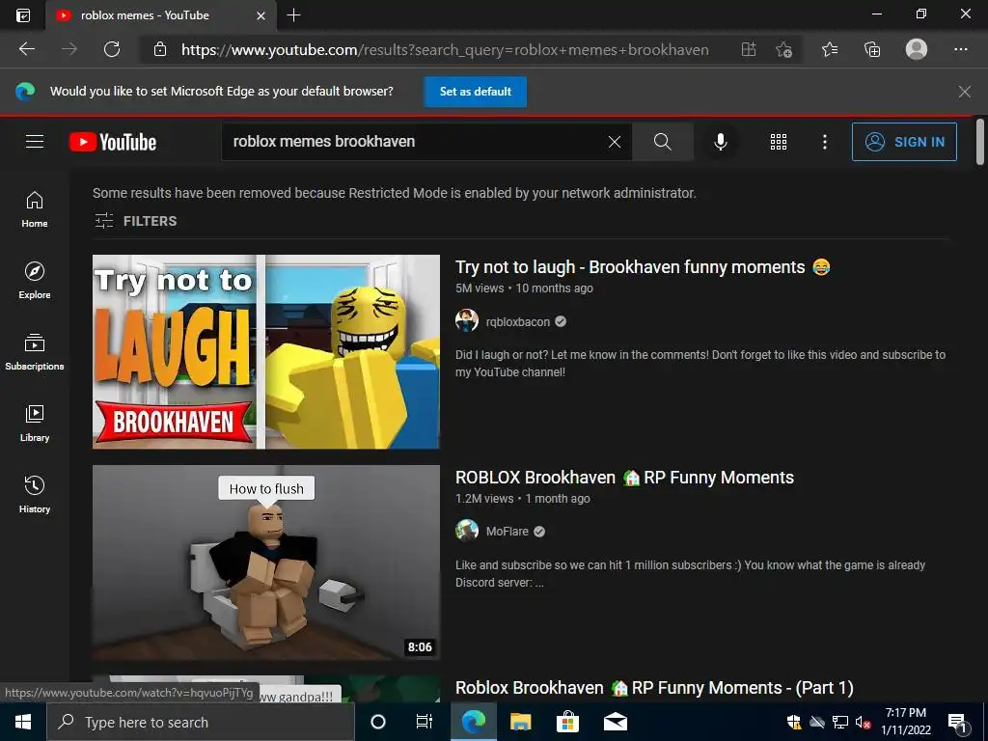Open History in the sidebar
988x741 pixels.
tap(35, 495)
